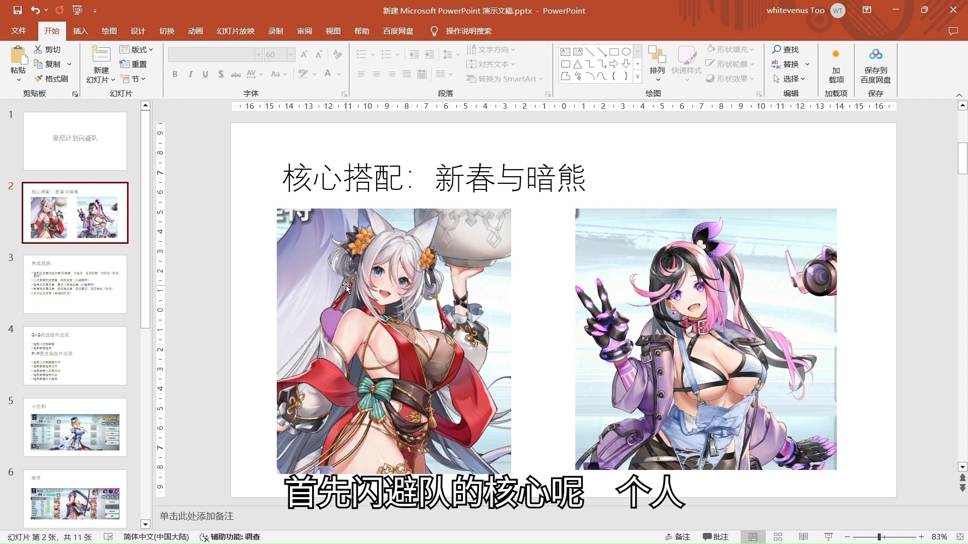Switch to the Animations (动画) tab

[x=196, y=31]
